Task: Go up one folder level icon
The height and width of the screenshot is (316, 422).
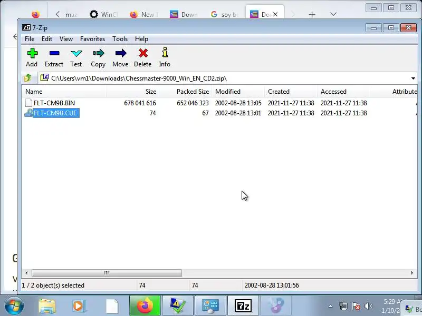Action: click(28, 78)
